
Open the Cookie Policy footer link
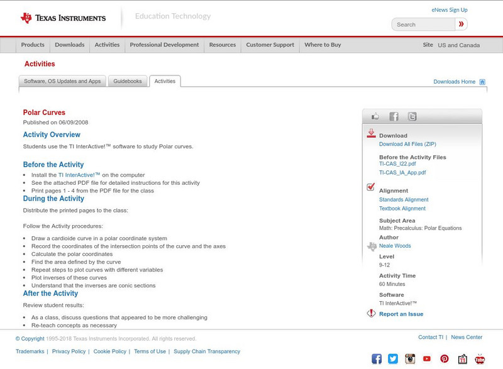tap(109, 351)
